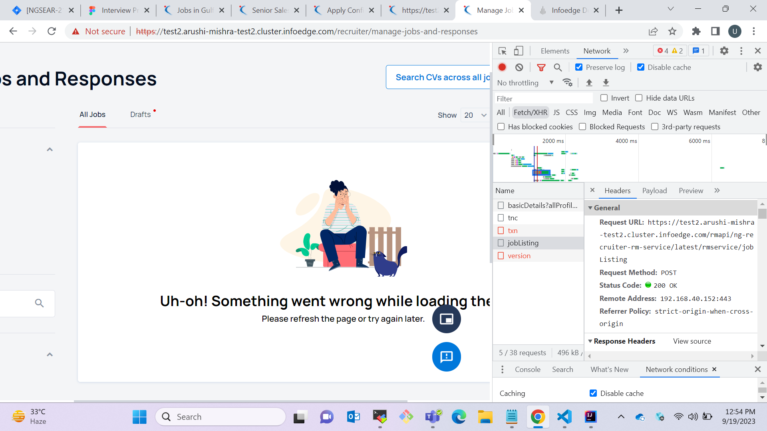Click the import HAR upload arrow

tap(589, 83)
